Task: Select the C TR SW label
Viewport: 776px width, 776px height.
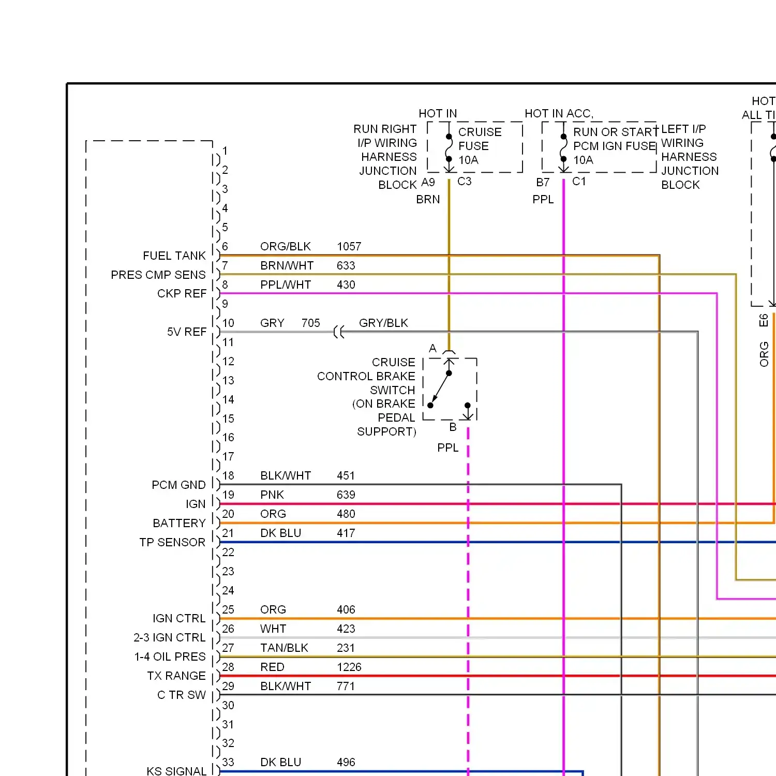Action: [182, 695]
